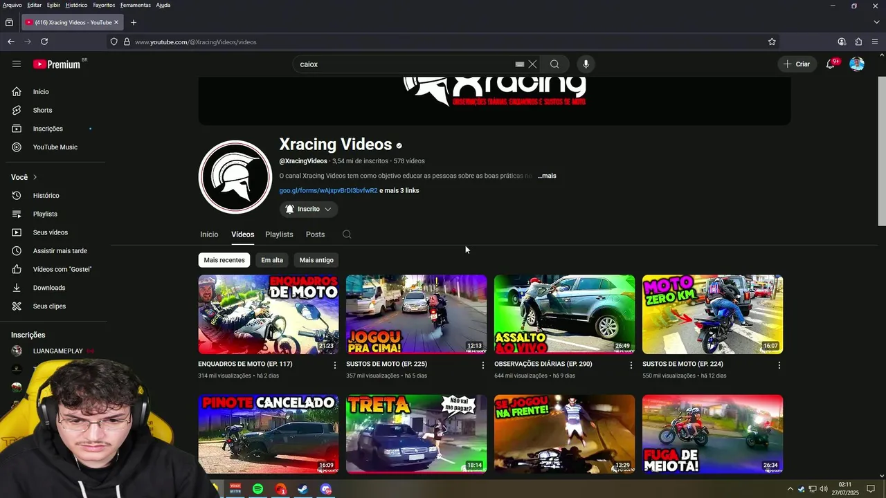
Task: Open browser application menu
Action: point(875,41)
